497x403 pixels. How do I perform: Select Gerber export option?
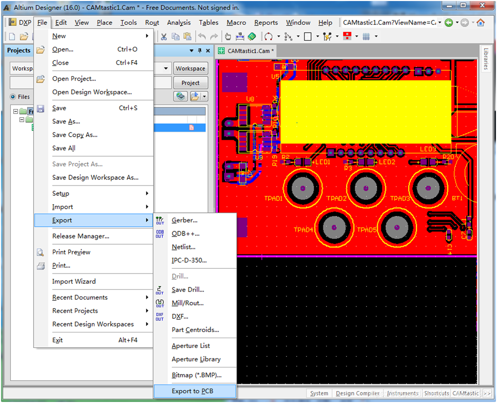pyautogui.click(x=195, y=220)
